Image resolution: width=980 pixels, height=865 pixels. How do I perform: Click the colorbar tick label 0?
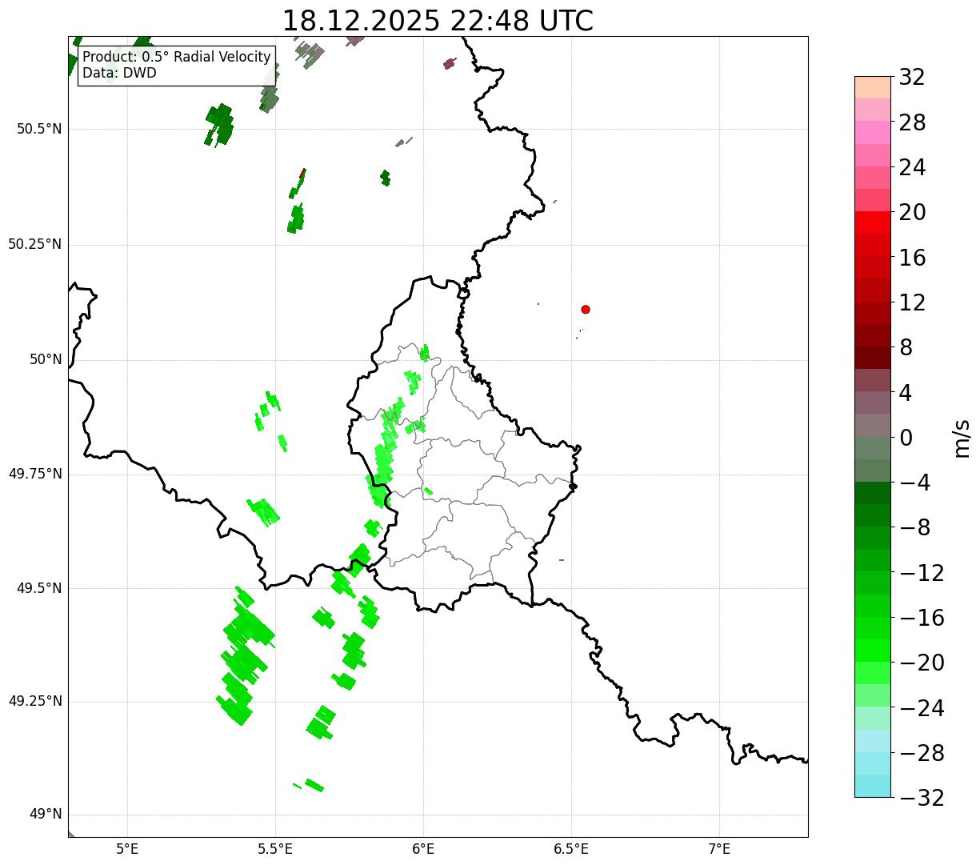tap(906, 438)
